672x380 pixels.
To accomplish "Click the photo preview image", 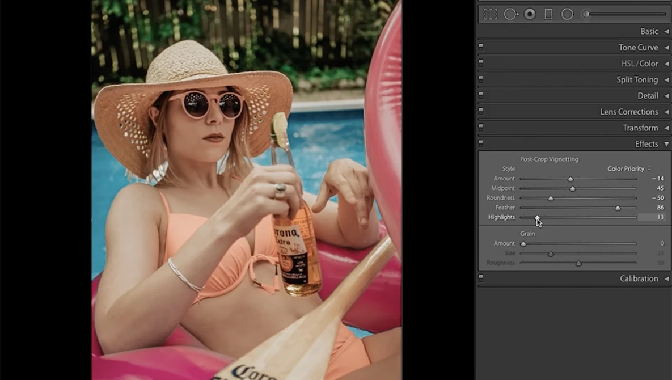I will click(247, 190).
